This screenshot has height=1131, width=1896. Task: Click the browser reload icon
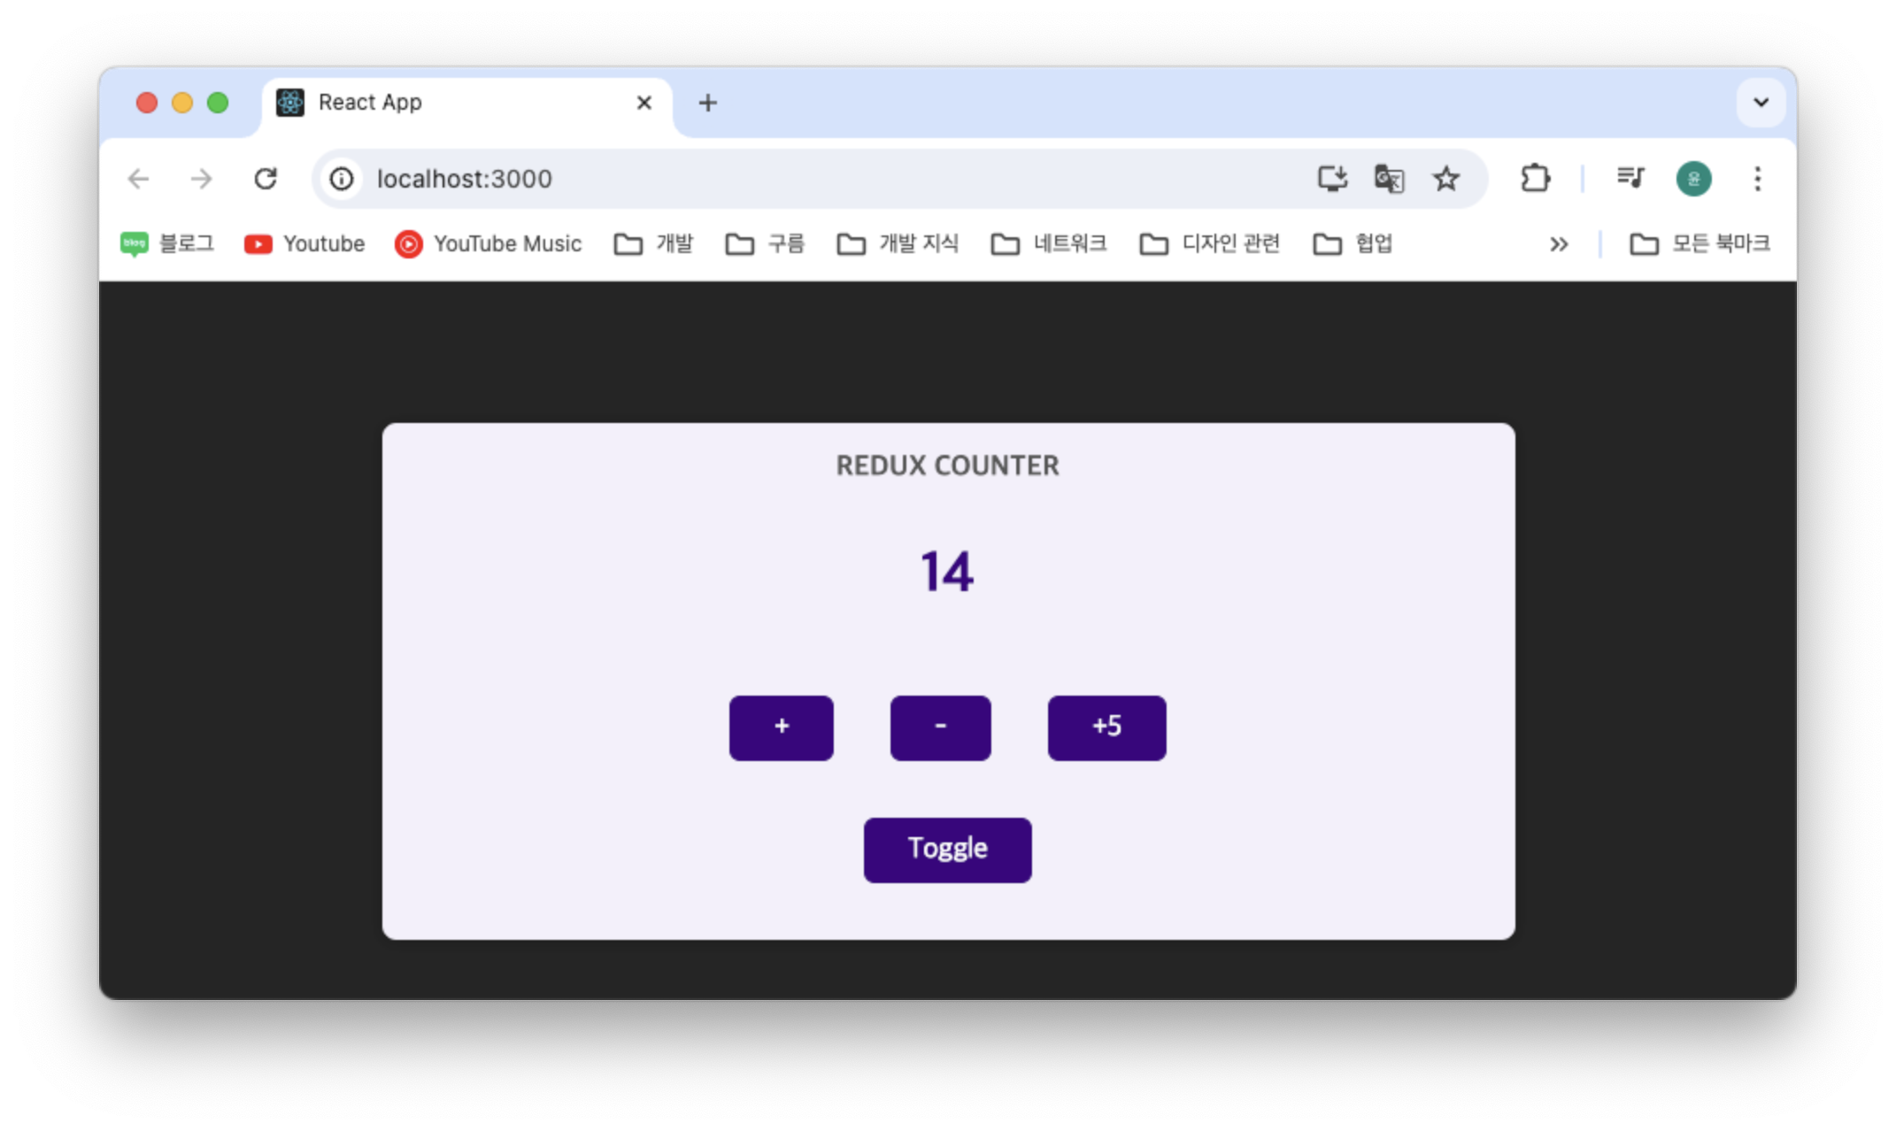(x=266, y=179)
